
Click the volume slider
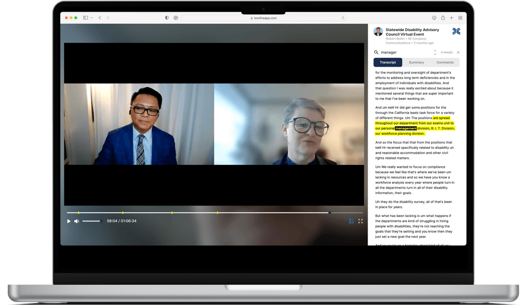[x=91, y=221]
